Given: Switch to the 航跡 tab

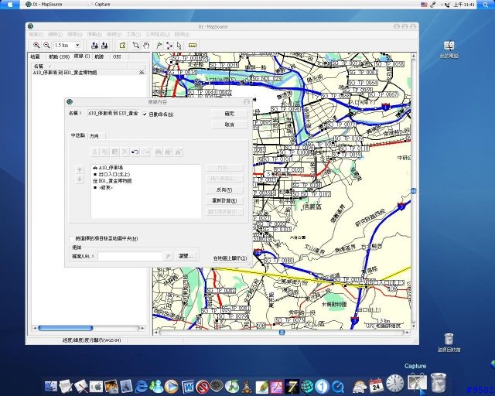Looking at the screenshot, I should coord(99,56).
